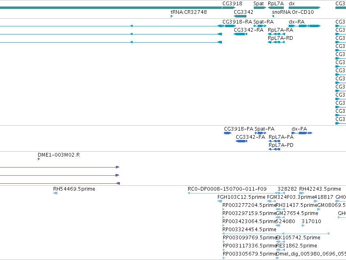
Task: Select EST RP003324454.5prime
Action: [x=276, y=234]
